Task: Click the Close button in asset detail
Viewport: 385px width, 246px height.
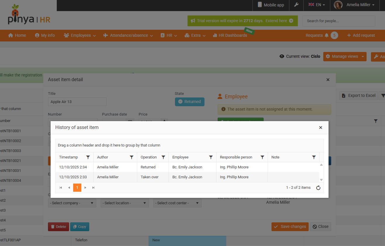Action: [x=321, y=227]
